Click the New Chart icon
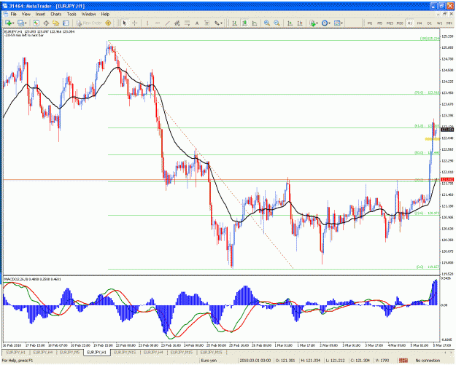Screen dimensions: 456x365 (x=8, y=23)
